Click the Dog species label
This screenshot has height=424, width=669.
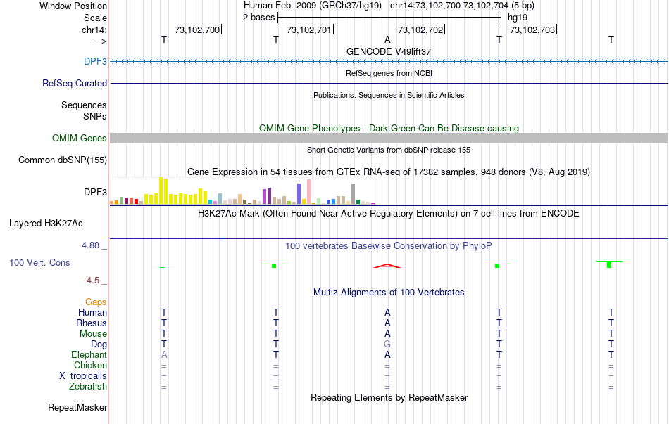[x=99, y=345]
